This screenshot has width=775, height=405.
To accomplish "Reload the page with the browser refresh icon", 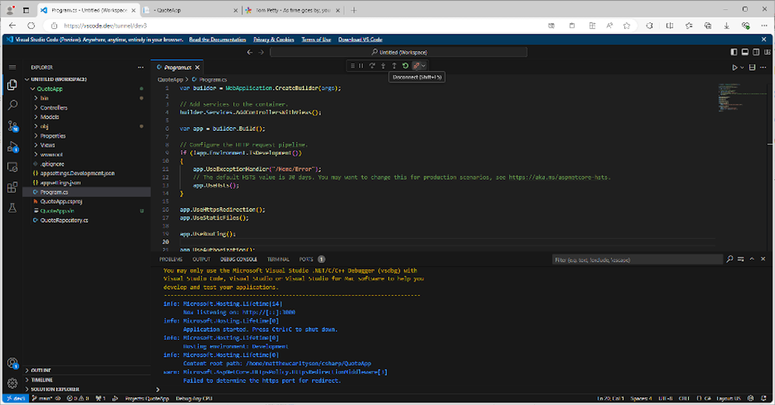I will [x=31, y=26].
